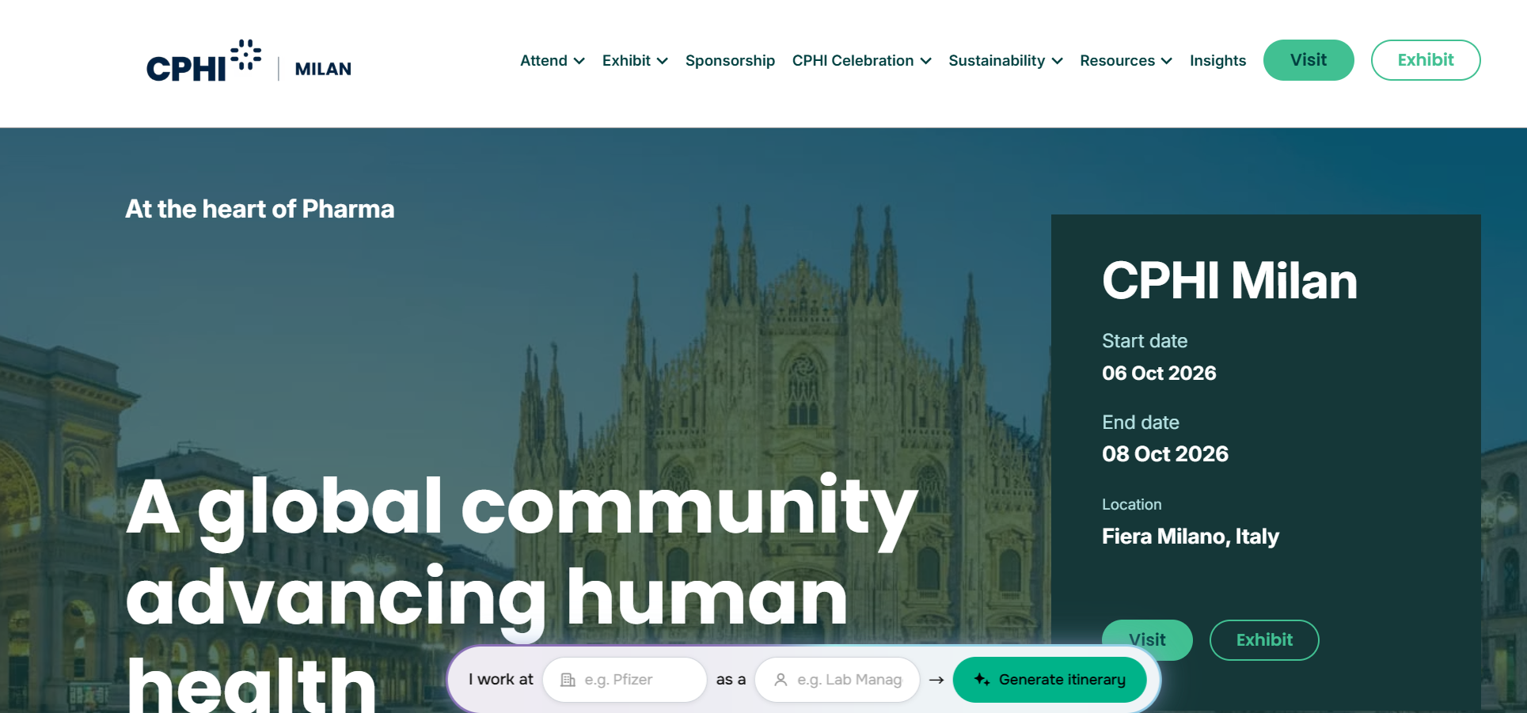
Task: Select the 'Start date' label
Action: [x=1145, y=341]
